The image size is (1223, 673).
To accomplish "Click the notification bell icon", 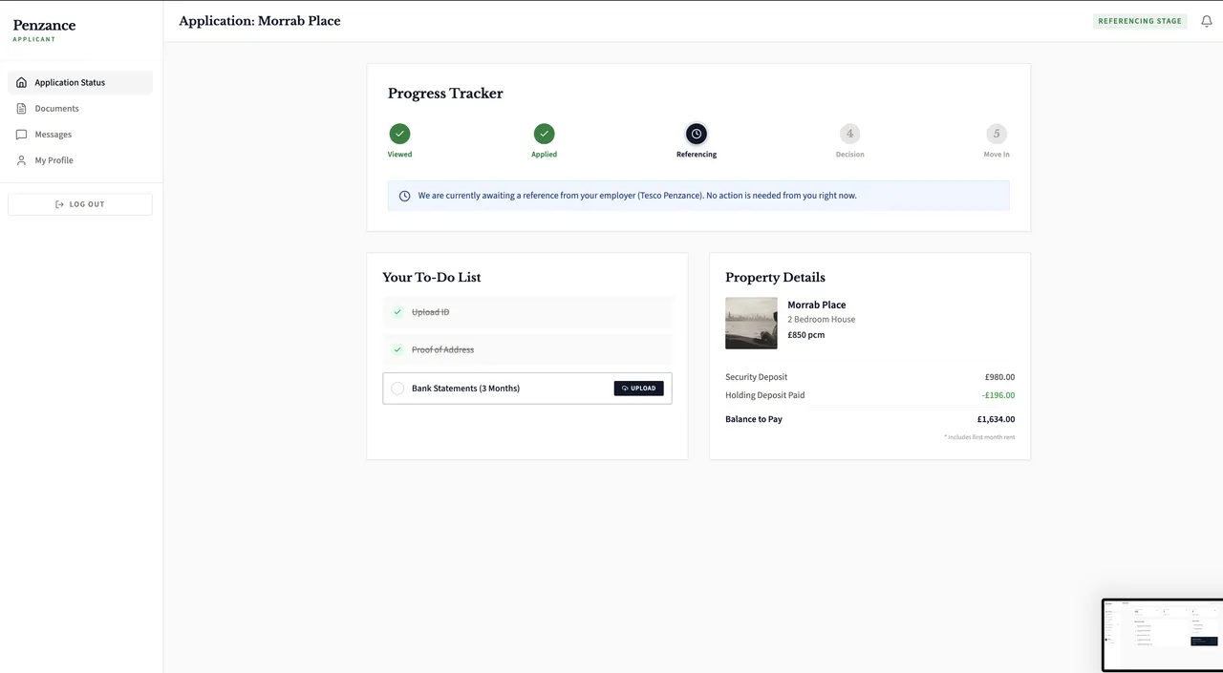I will 1206,21.
